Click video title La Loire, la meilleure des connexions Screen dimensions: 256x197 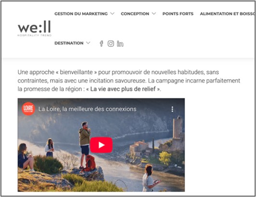[88, 109]
